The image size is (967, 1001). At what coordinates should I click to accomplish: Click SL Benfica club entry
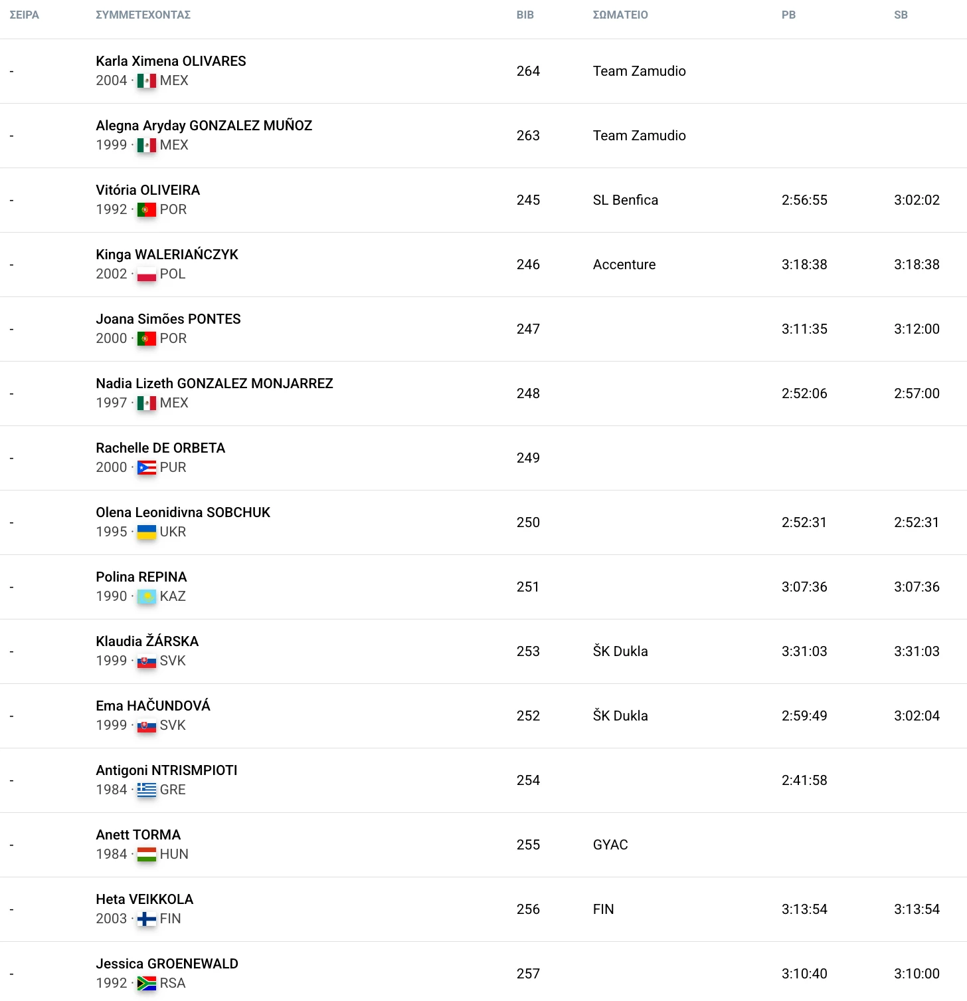(x=625, y=200)
